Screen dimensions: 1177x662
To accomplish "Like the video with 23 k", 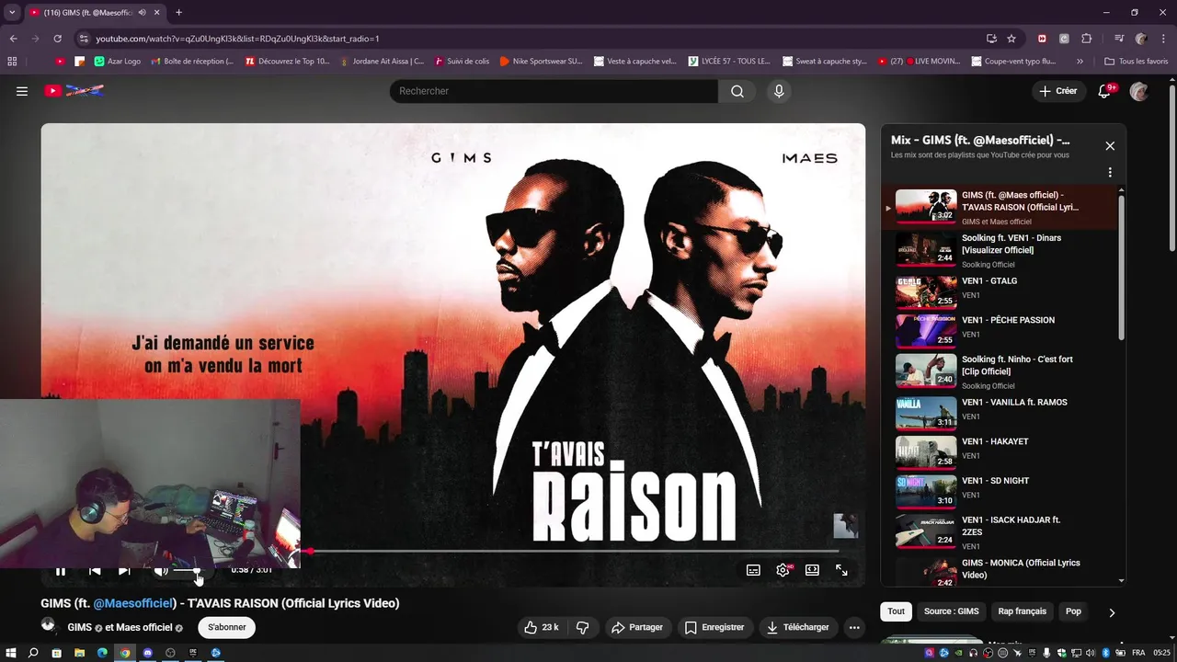I will click(541, 627).
